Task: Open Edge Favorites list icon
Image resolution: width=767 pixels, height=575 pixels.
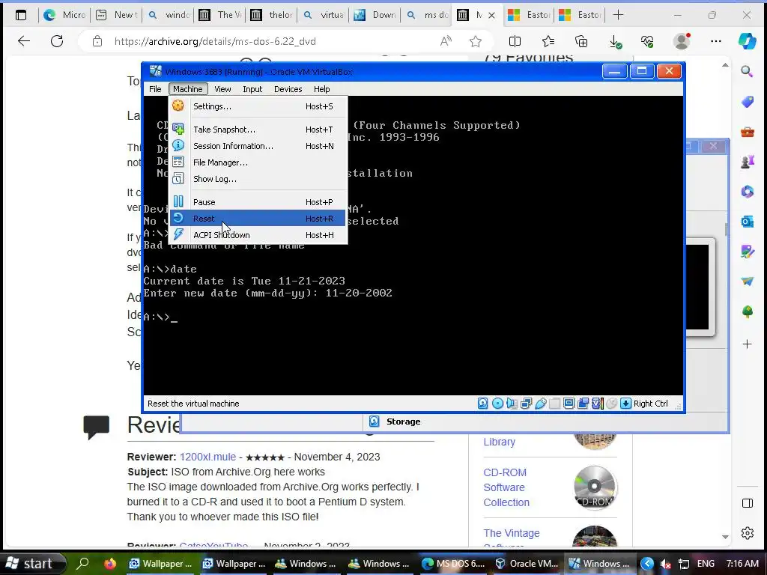Action: tap(548, 41)
